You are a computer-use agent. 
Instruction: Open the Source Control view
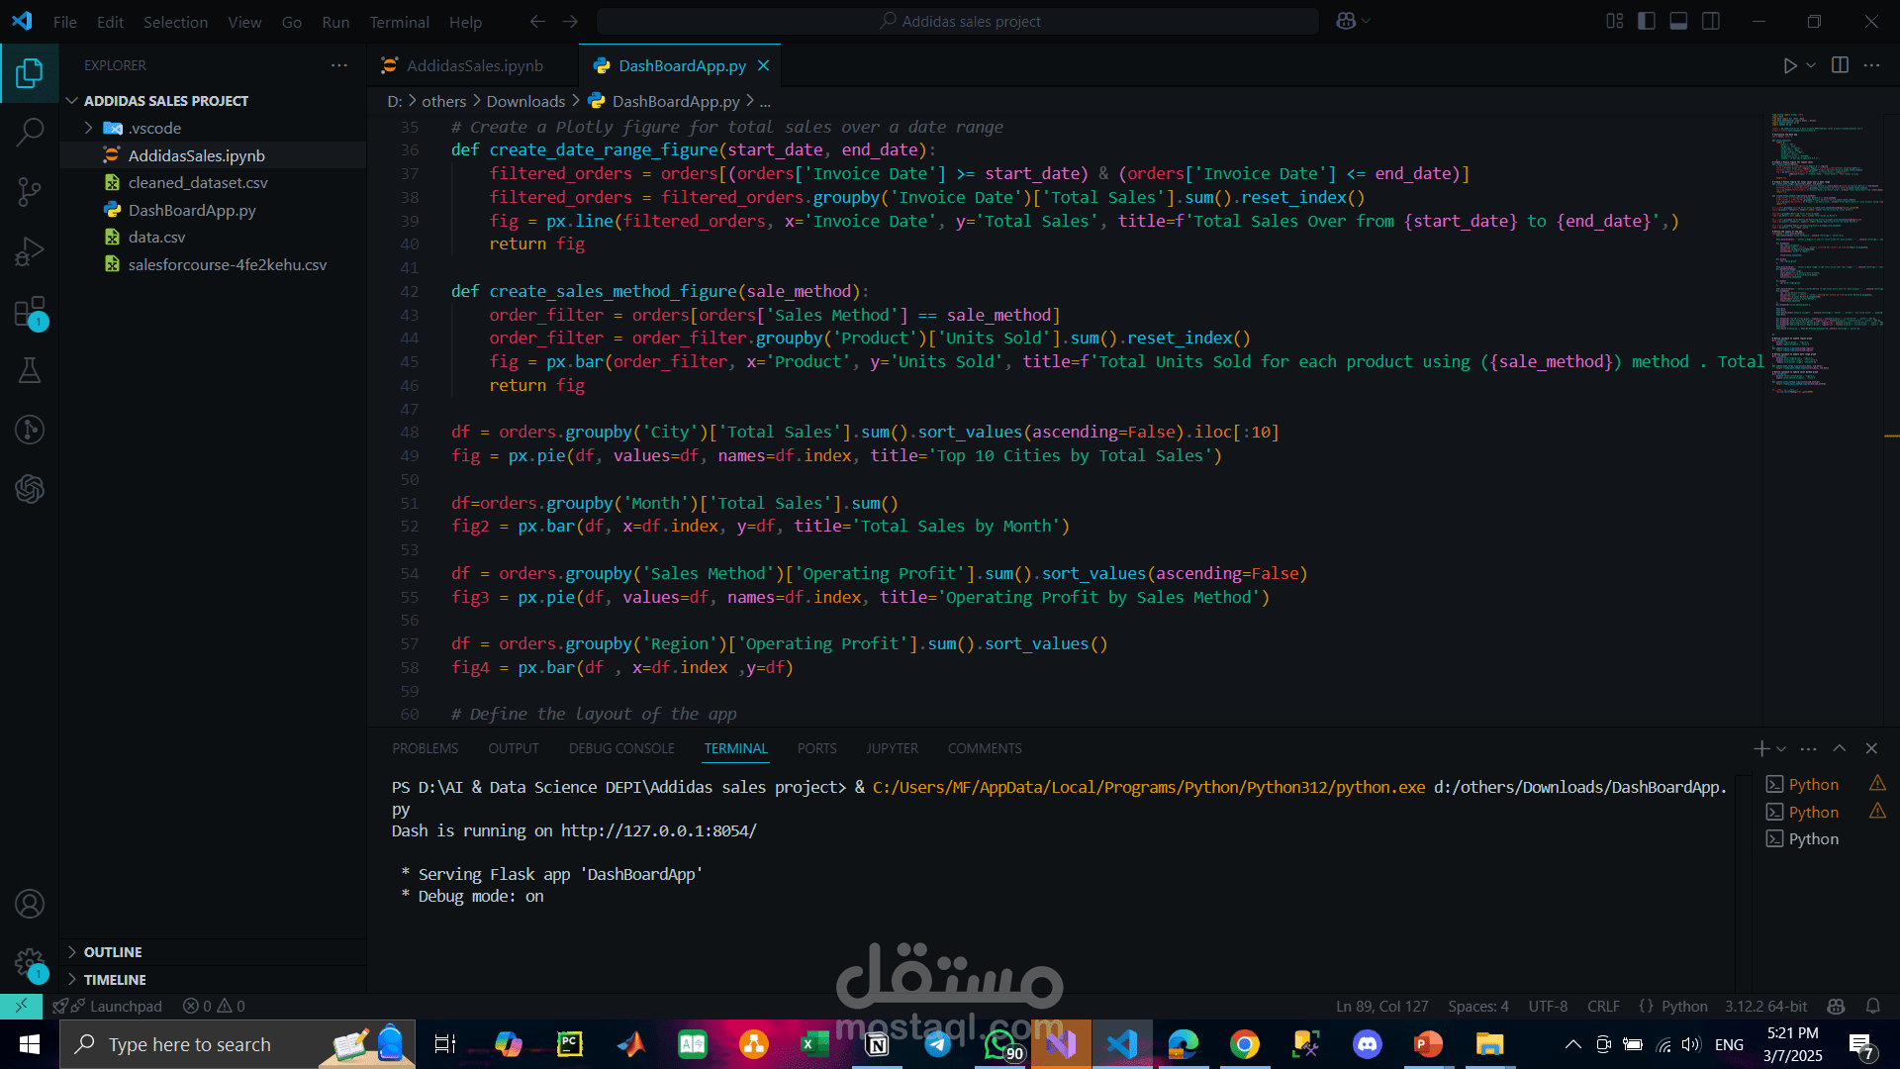pyautogui.click(x=30, y=191)
